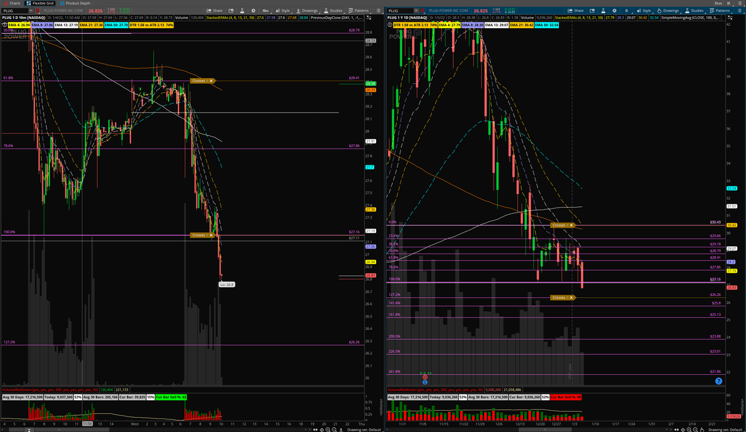Click the blue help circle on the daily chart
The width and height of the screenshot is (746, 432).
pos(719,381)
